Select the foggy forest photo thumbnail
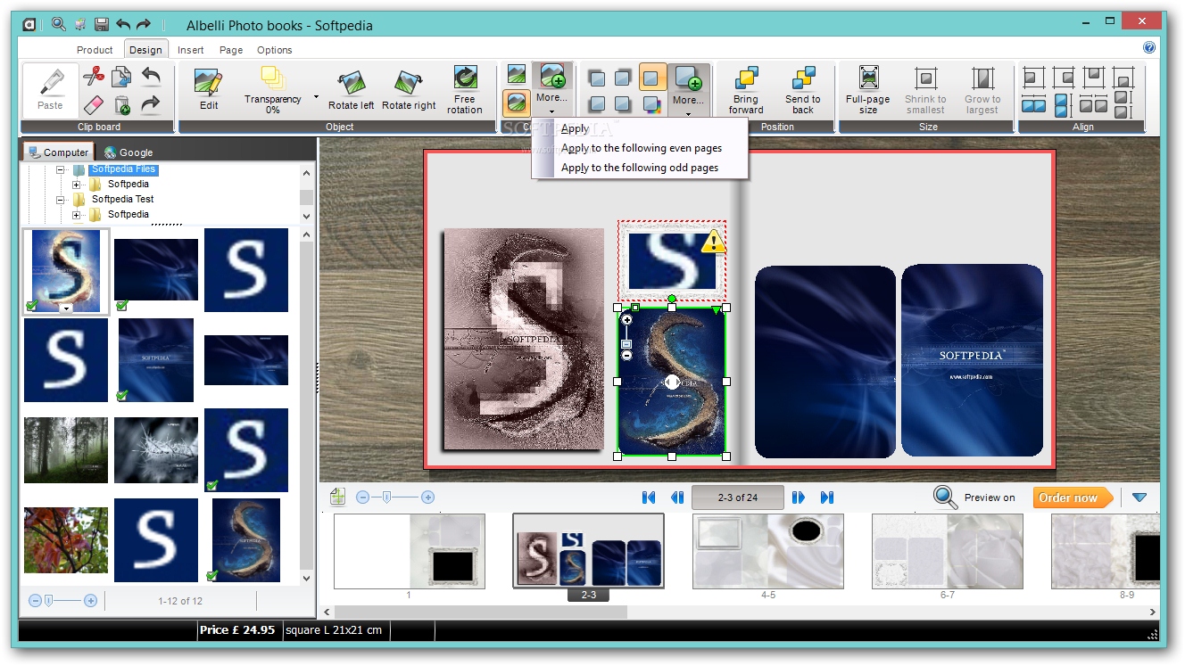This screenshot has width=1185, height=666. click(66, 450)
